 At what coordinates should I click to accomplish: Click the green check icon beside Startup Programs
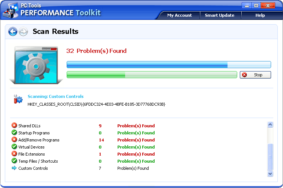point(14,133)
